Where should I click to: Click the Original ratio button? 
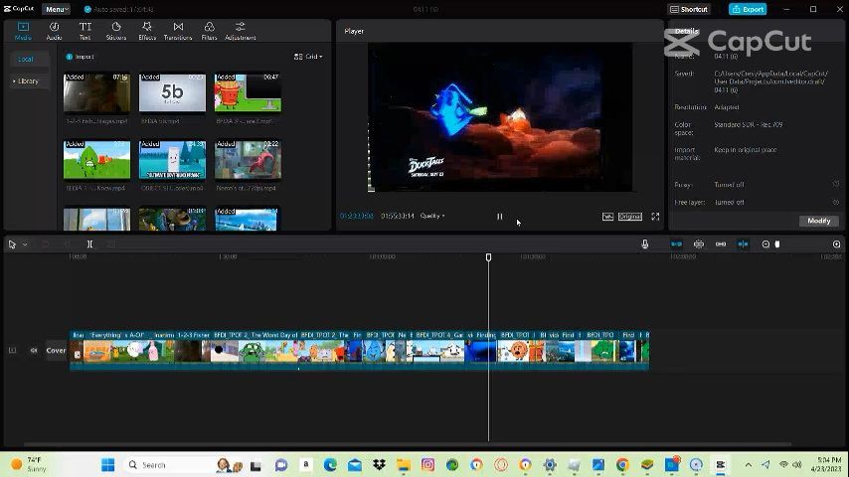[x=629, y=216]
